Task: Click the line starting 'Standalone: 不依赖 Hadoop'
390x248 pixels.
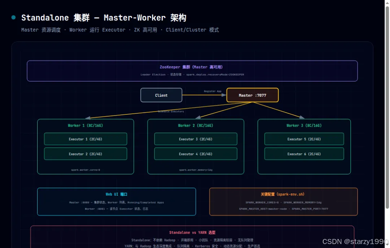Action: click(x=192, y=240)
